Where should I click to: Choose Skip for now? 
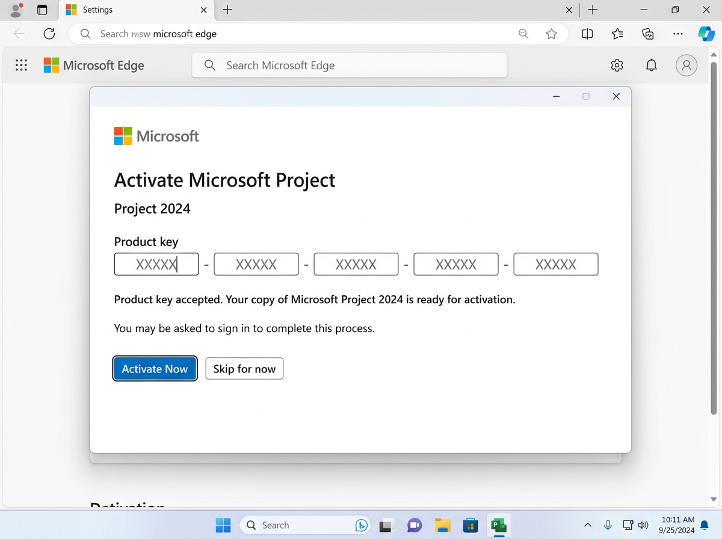click(244, 369)
